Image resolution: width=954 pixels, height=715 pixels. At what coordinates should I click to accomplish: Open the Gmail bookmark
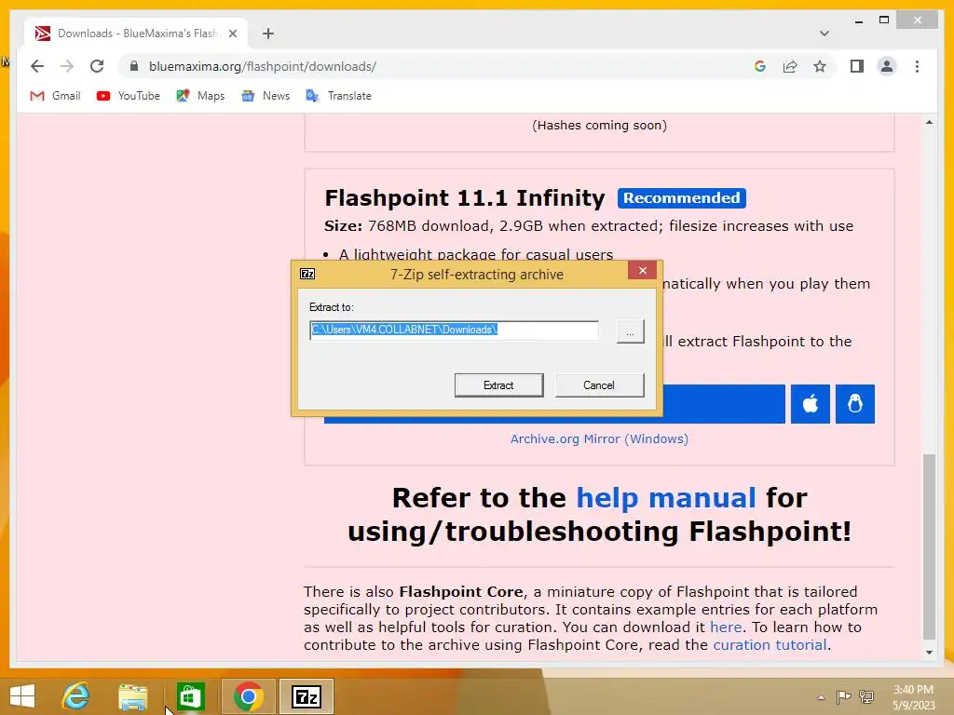tap(55, 96)
